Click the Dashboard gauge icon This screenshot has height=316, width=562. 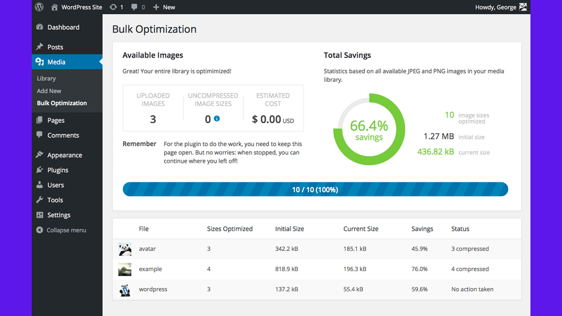(40, 27)
